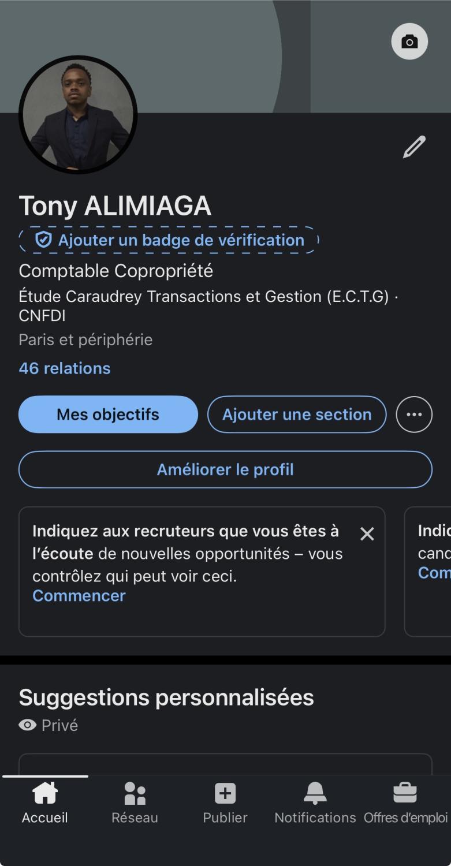Screen dimensions: 451x866
Task: Click Ajouter une section button
Action: [x=297, y=415]
